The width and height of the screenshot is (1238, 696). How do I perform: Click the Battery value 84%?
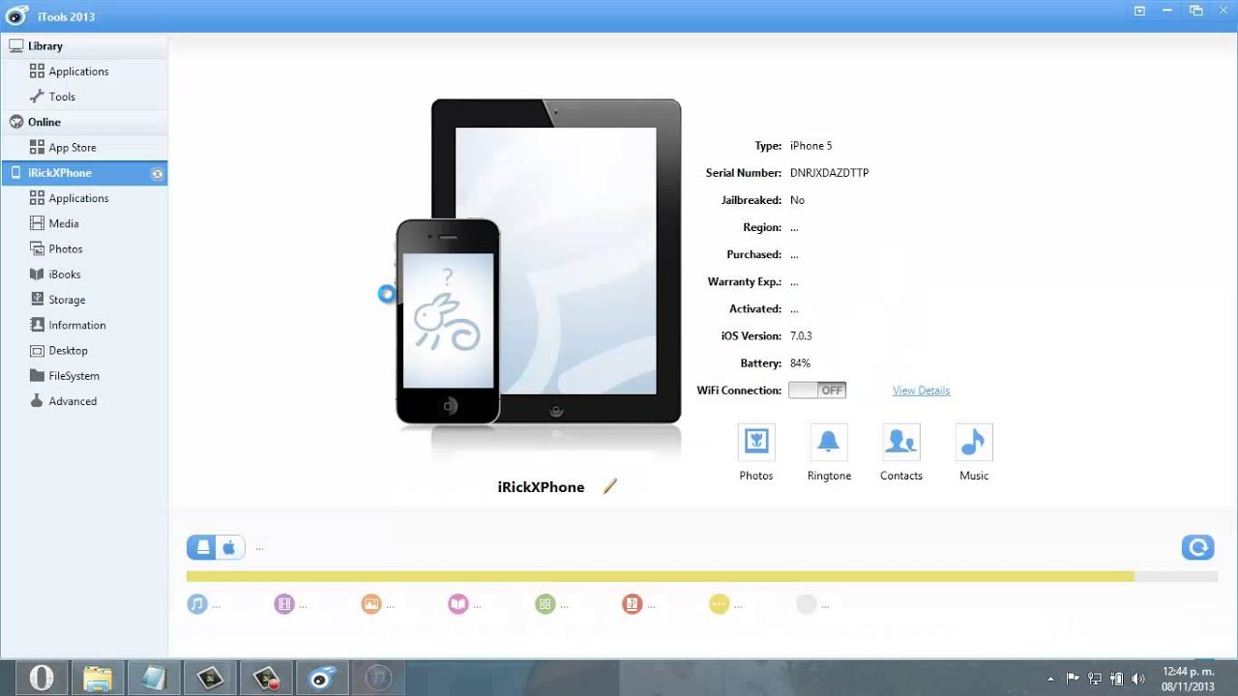pyautogui.click(x=800, y=363)
